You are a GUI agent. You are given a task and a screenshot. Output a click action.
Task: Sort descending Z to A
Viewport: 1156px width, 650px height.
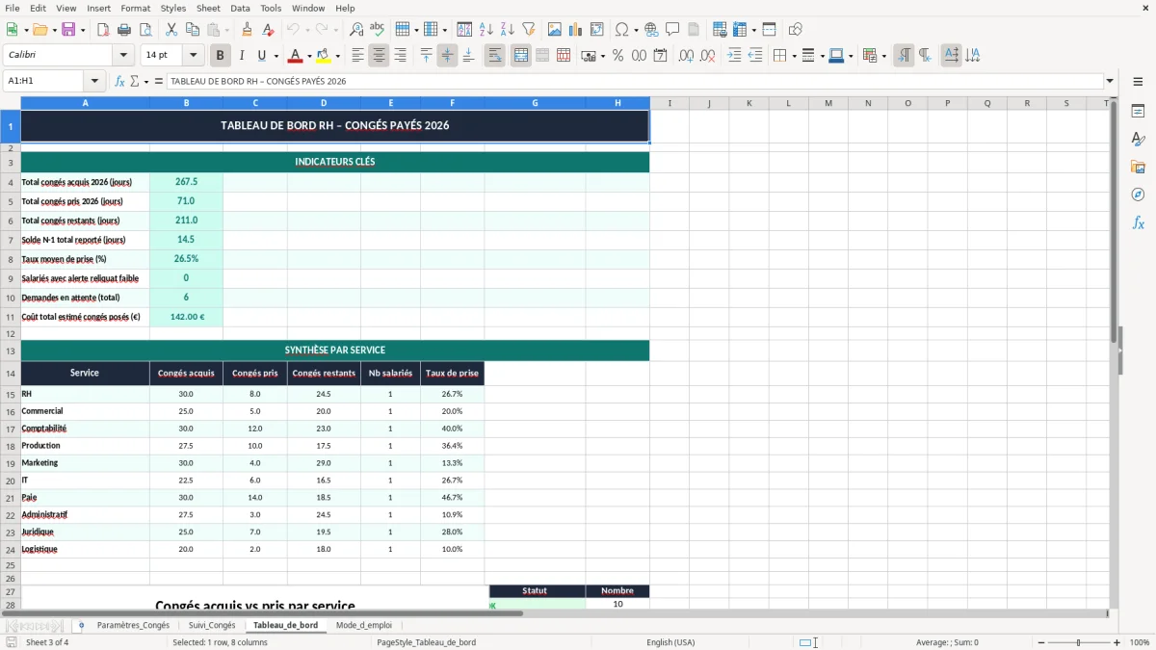507,30
